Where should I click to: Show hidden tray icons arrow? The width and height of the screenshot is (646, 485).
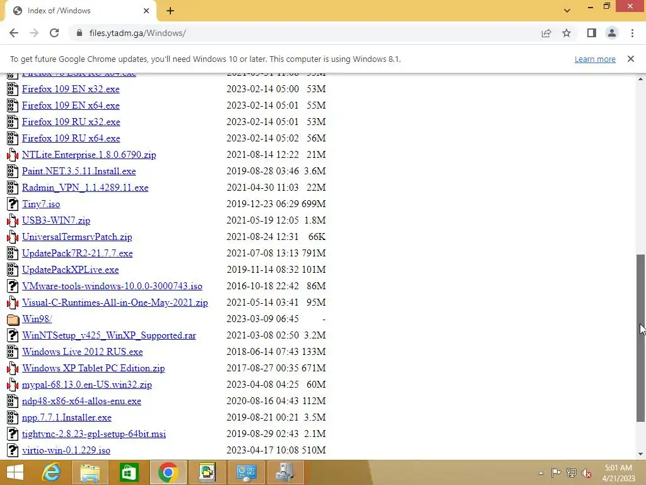(541, 473)
